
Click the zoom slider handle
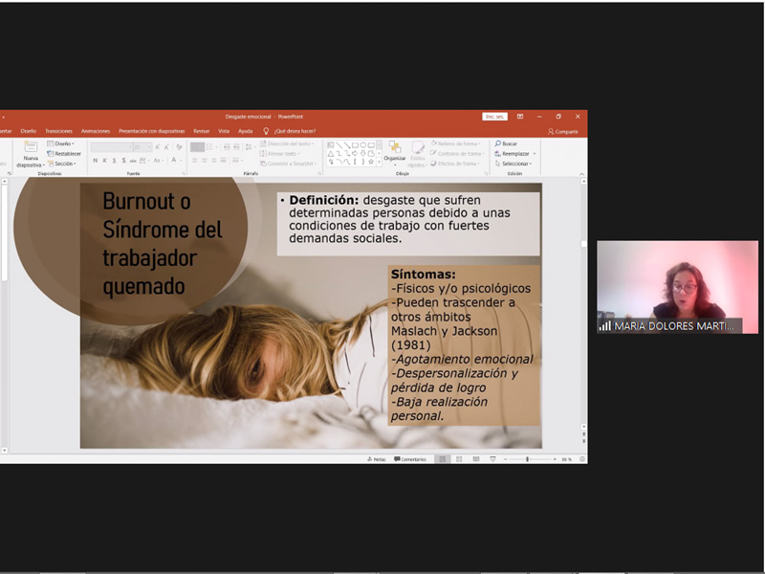528,459
